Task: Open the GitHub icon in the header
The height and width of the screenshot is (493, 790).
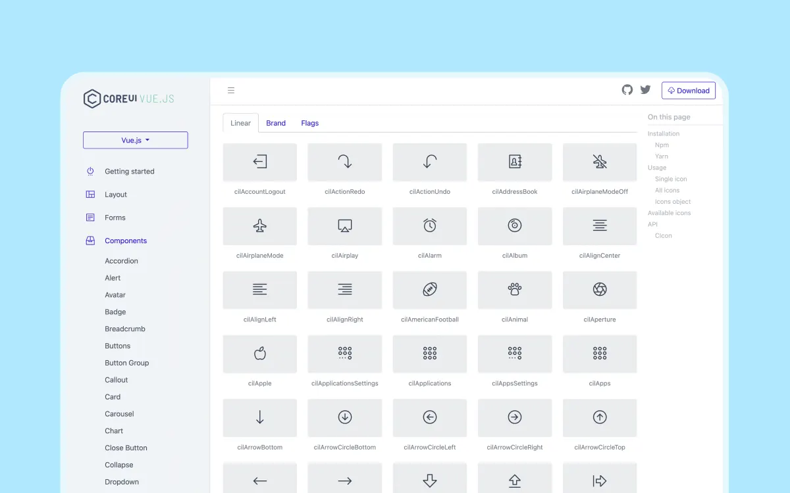Action: 626,90
